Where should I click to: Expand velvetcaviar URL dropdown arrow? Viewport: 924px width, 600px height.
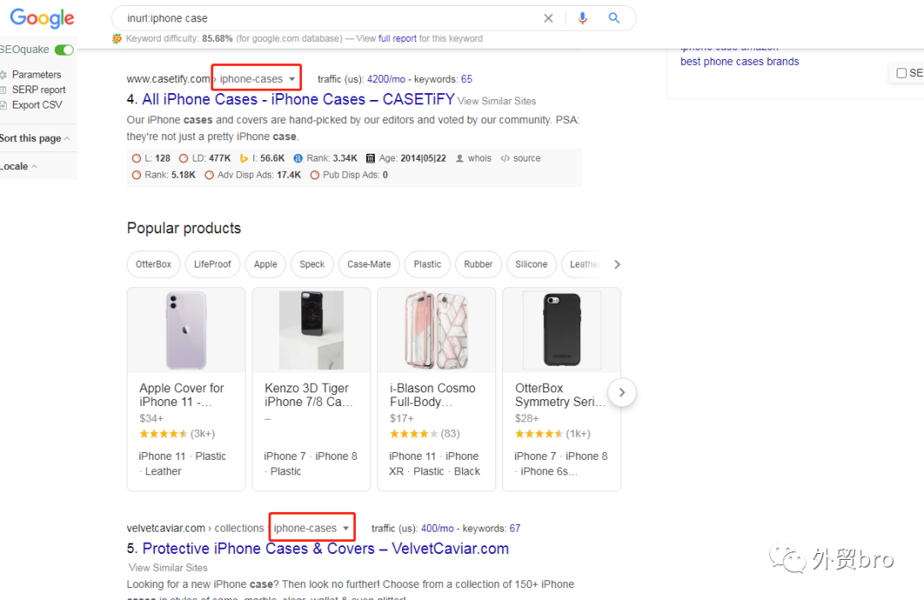point(346,529)
